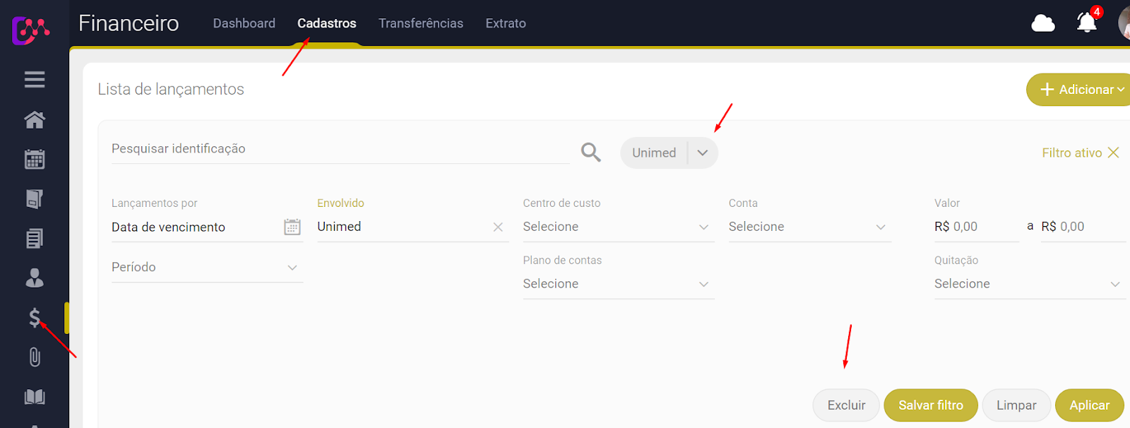Expand the Período dropdown

coord(206,267)
